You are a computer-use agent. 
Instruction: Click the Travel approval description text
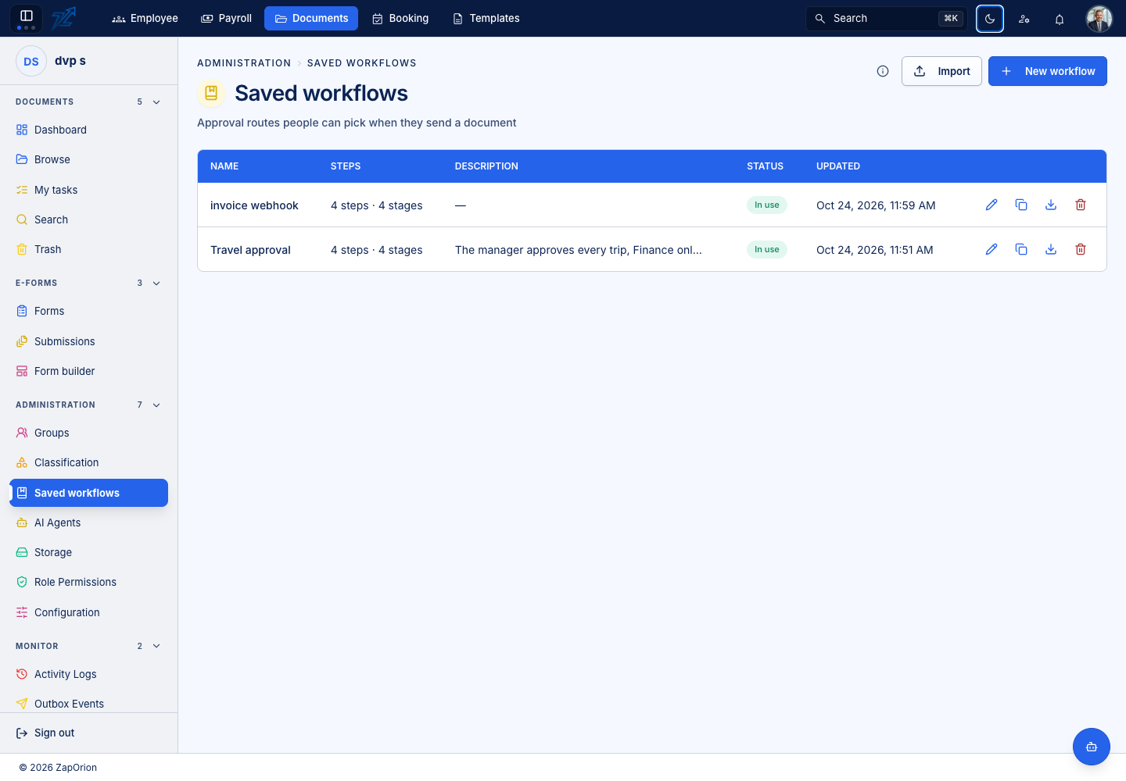click(579, 250)
